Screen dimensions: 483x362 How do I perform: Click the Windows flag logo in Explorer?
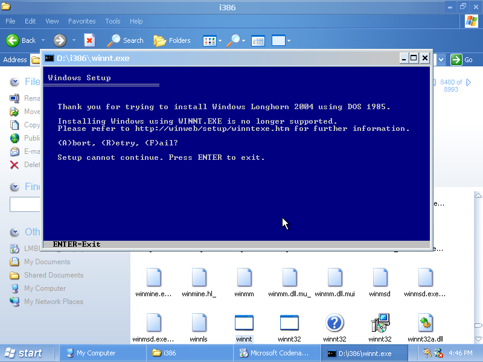472,21
